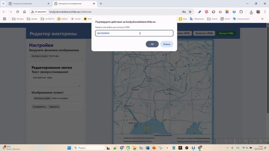Open File Explorer from the taskbar
The height and width of the screenshot is (151, 269).
tap(134, 148)
